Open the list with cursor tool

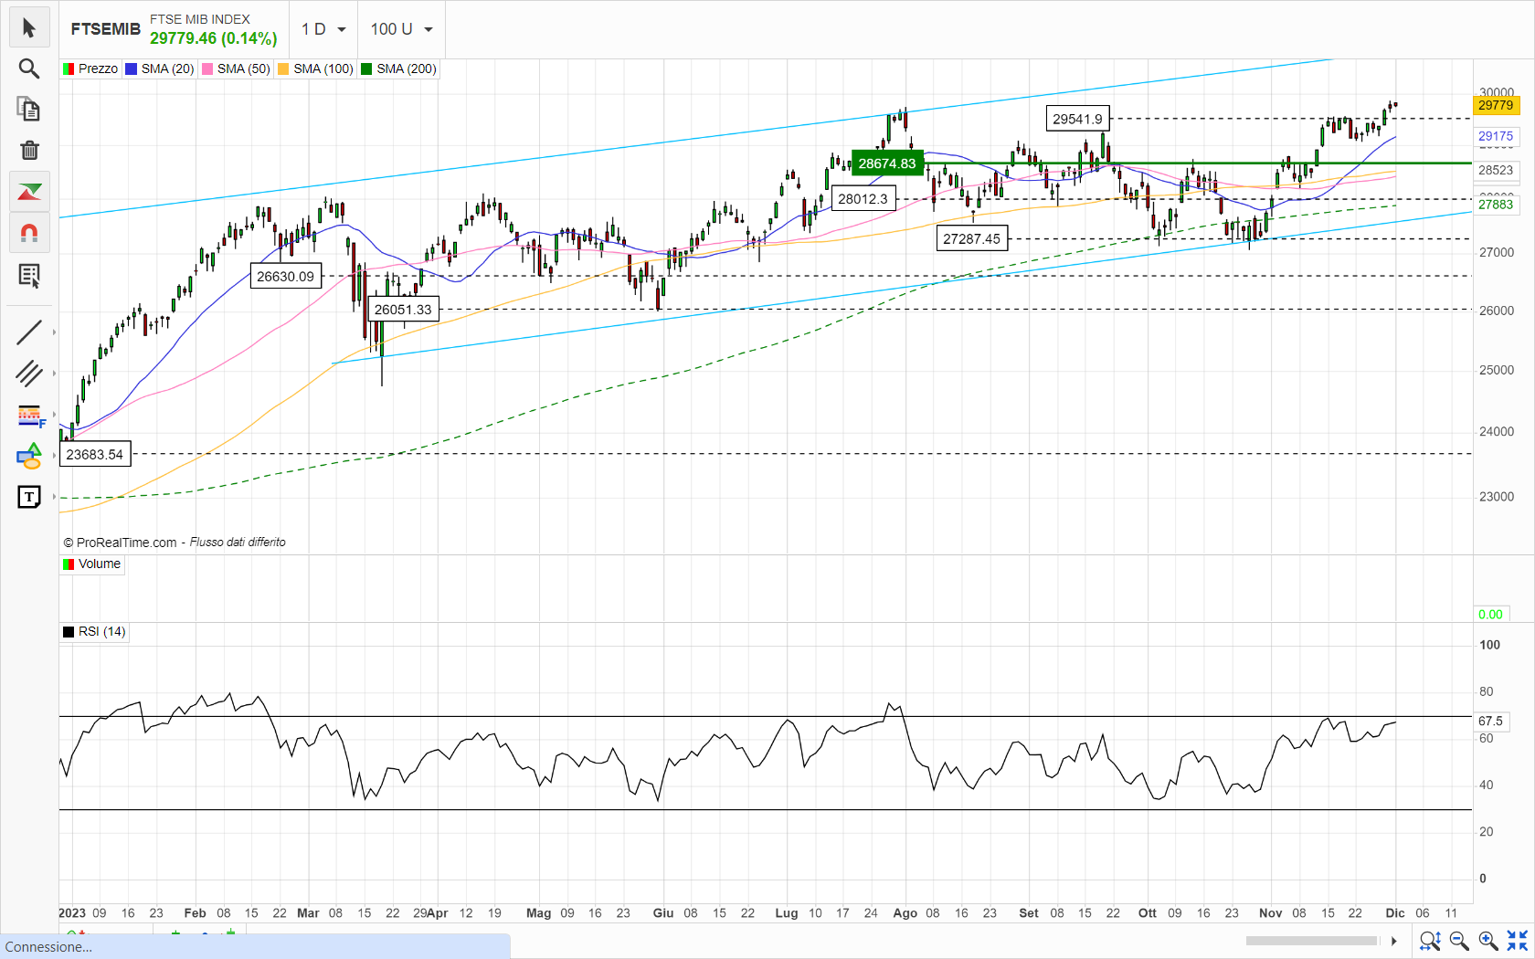pyautogui.click(x=29, y=275)
